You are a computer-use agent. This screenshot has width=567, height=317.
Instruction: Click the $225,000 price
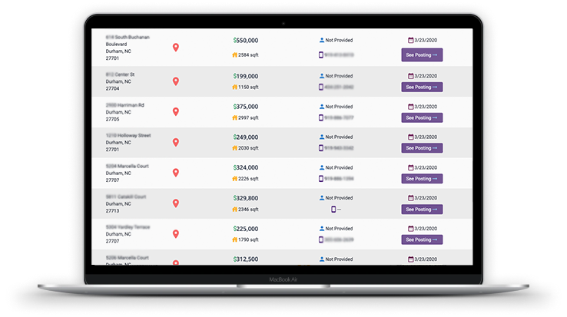[246, 229]
